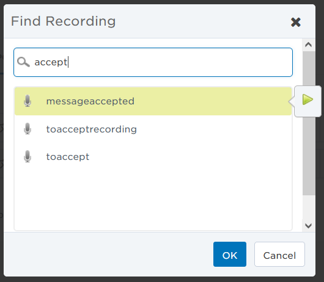The width and height of the screenshot is (324, 282).
Task: Click the scrollbar track below thumb
Action: coord(309,207)
